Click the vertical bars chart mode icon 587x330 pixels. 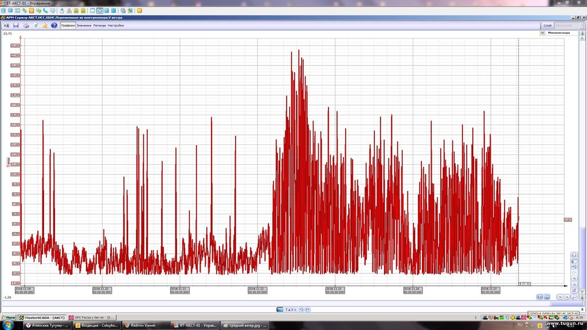[539, 297]
